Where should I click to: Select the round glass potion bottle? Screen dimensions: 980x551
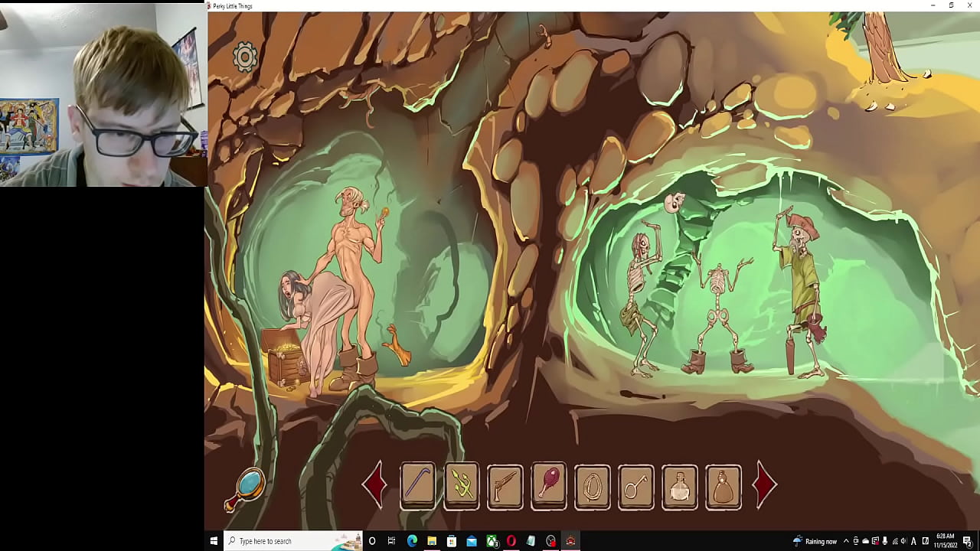click(680, 486)
